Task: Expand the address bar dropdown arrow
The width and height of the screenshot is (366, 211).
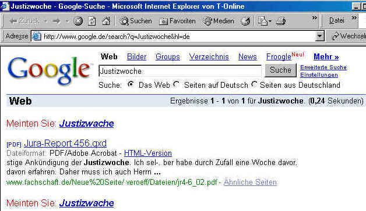Action: click(319, 37)
